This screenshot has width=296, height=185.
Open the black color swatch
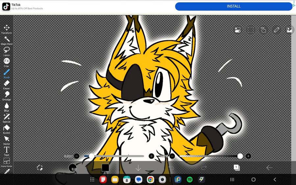click(x=105, y=168)
